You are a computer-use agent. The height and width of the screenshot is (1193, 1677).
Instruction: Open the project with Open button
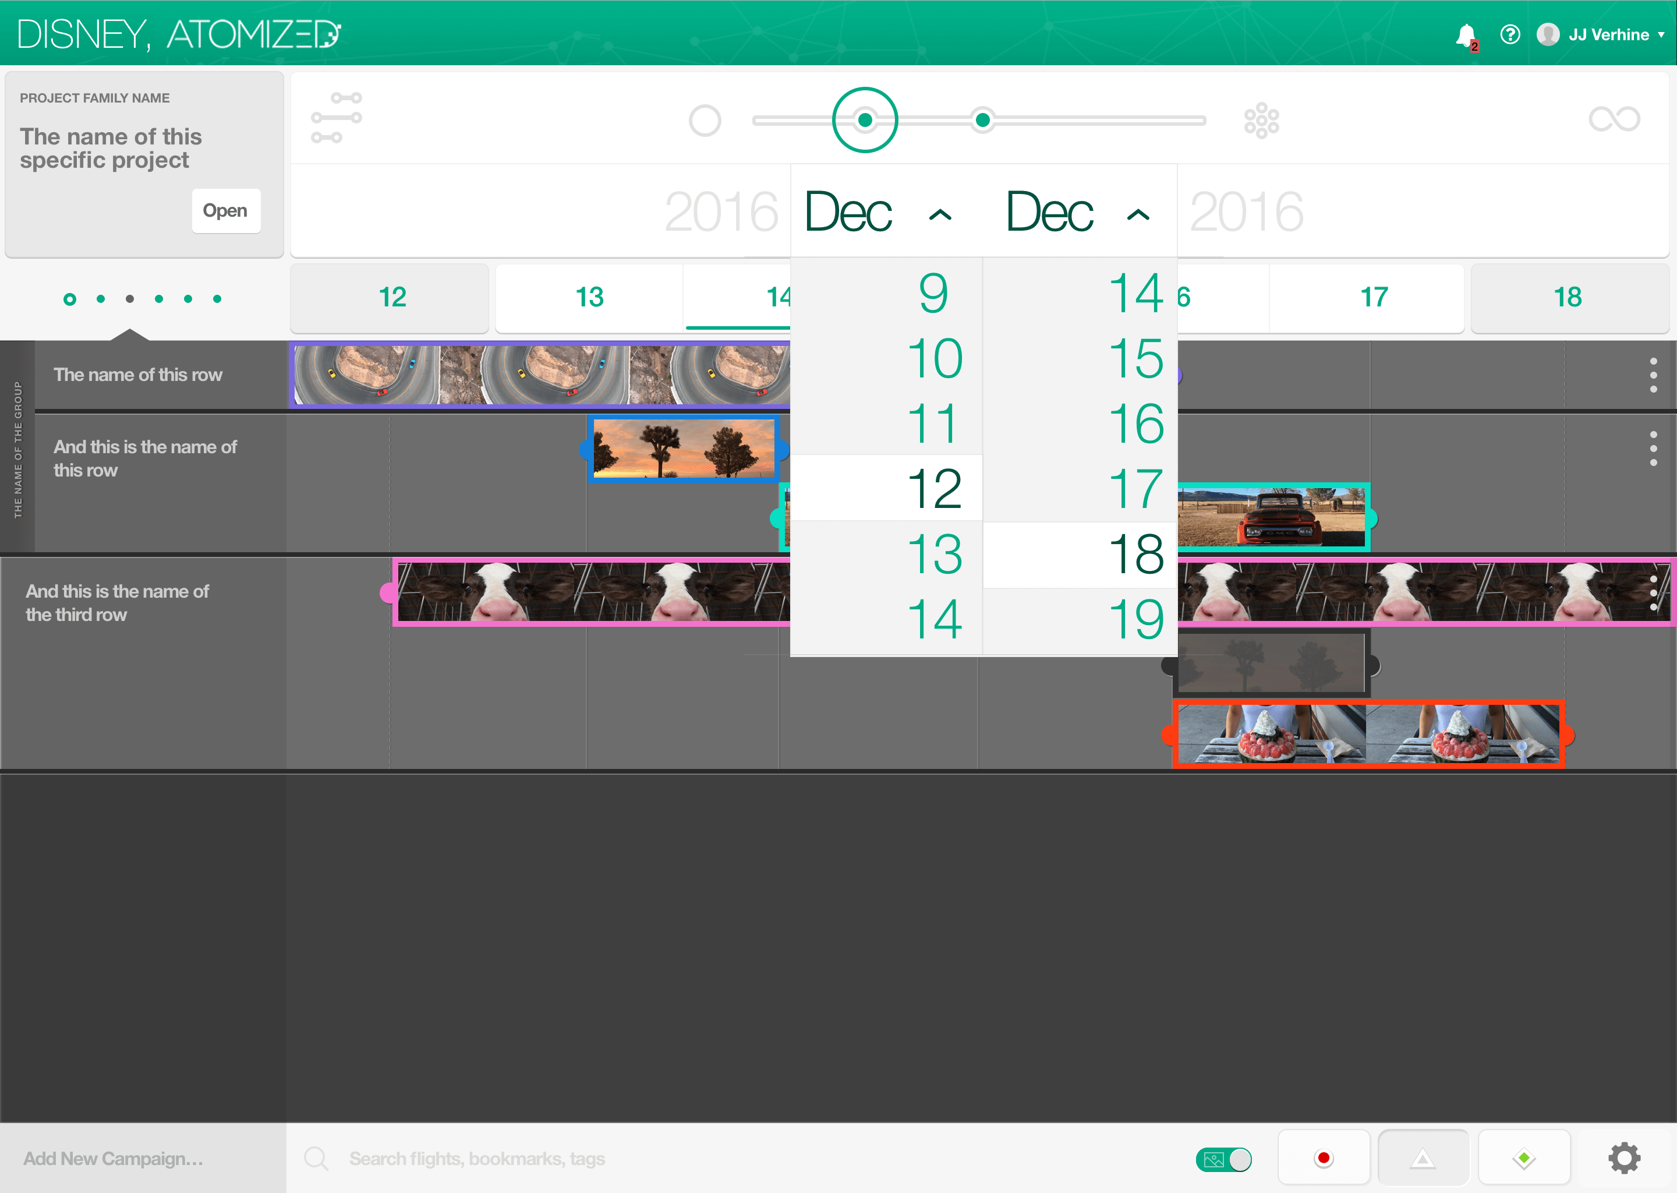(225, 211)
